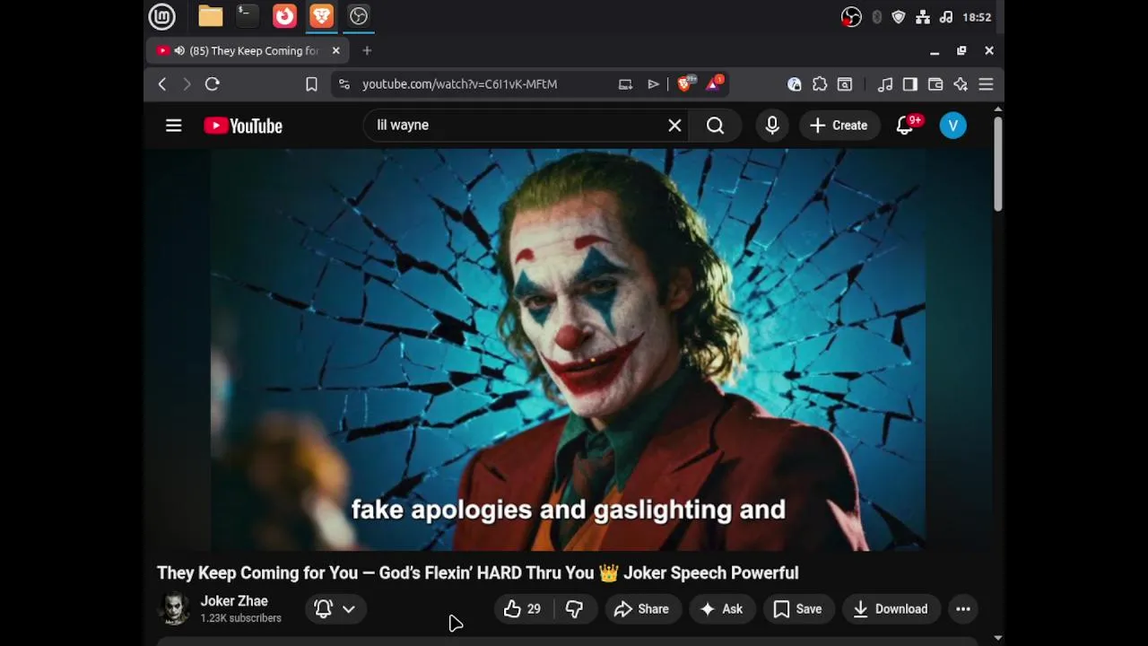Image resolution: width=1148 pixels, height=646 pixels.
Task: Open the Brave Shields lion icon
Action: 685,83
